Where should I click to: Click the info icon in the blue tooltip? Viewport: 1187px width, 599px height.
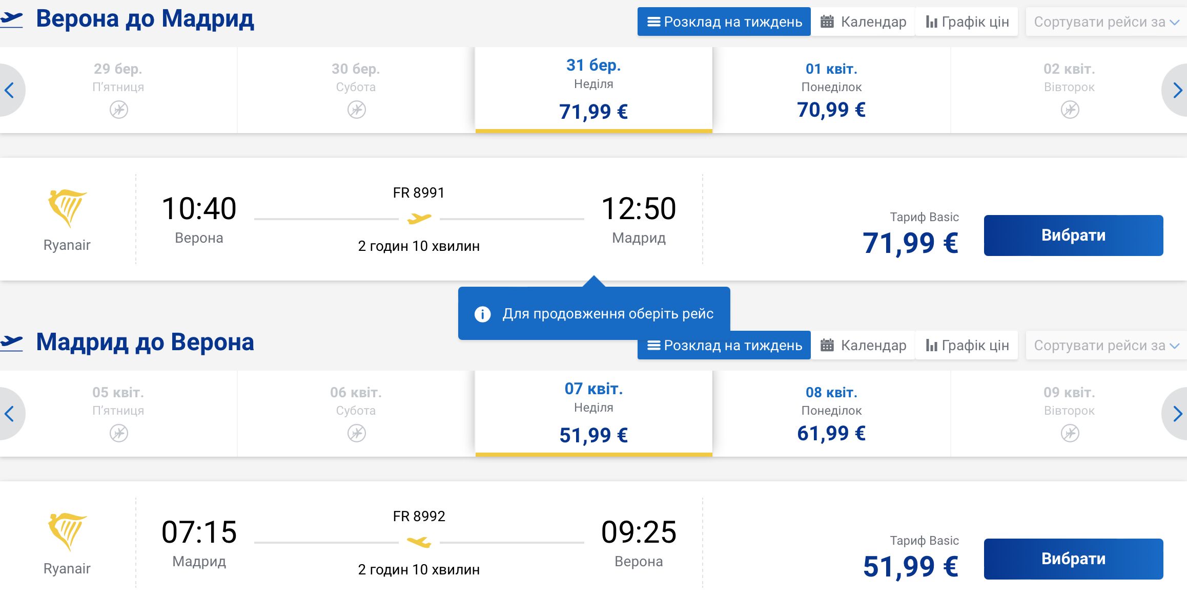point(482,314)
